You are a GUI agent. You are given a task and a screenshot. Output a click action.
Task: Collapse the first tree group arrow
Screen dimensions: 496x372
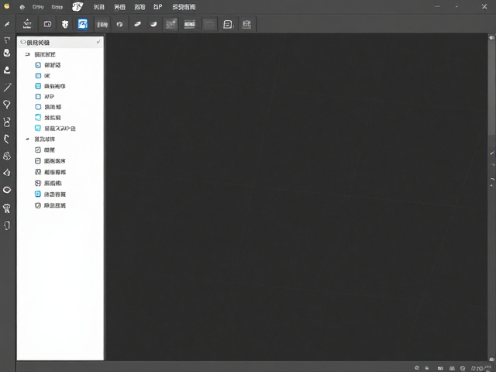coord(28,54)
